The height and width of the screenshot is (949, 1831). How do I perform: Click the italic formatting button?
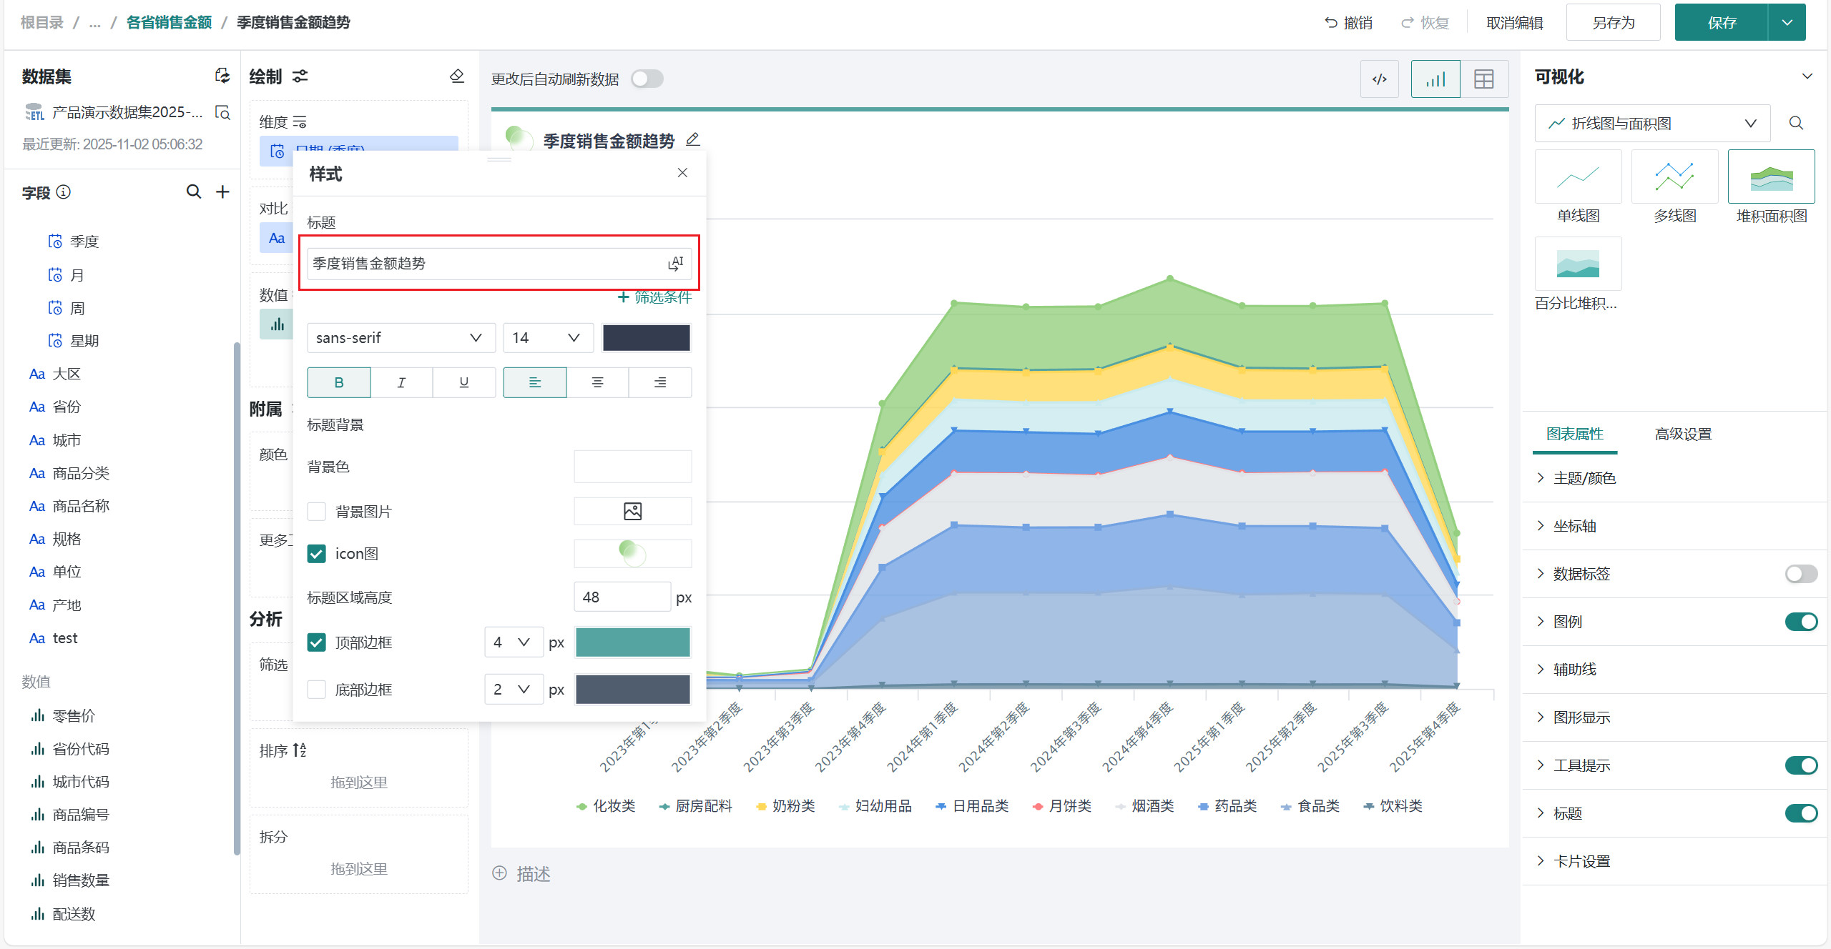(x=401, y=382)
